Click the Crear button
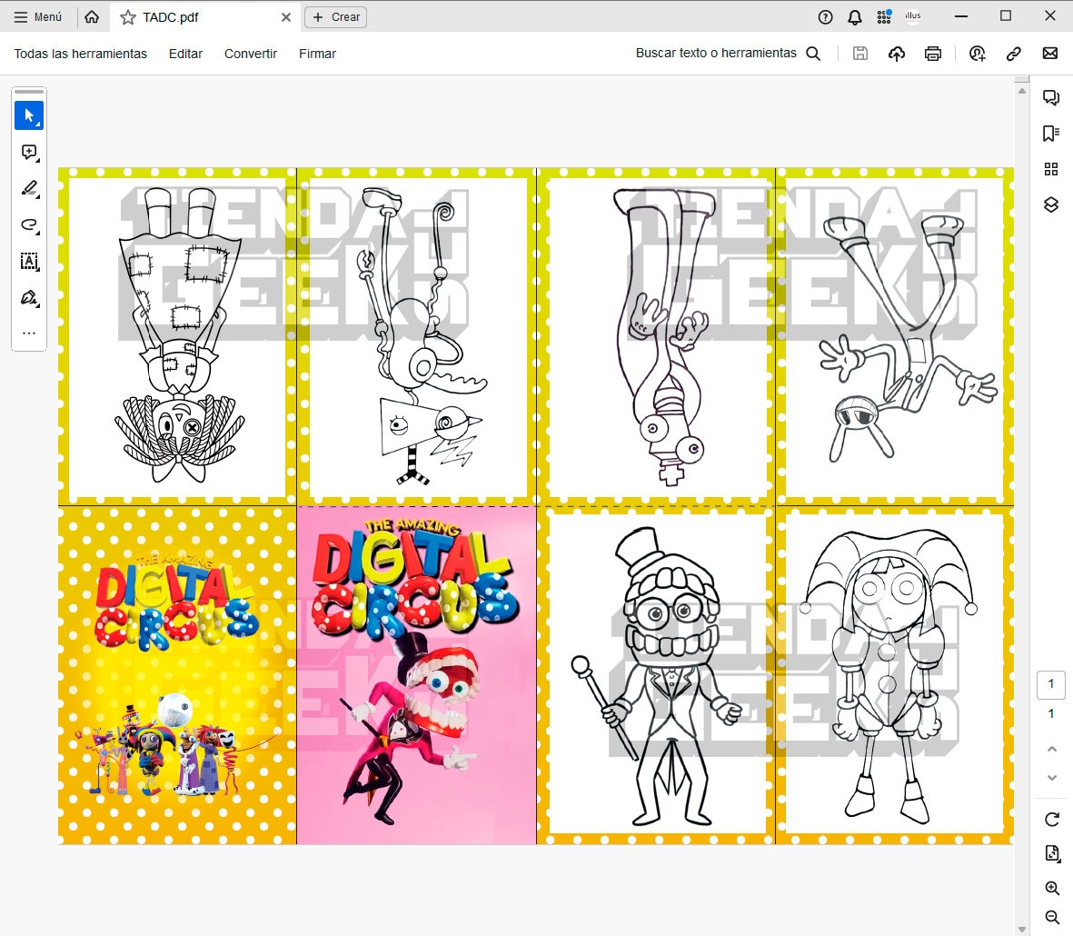Viewport: 1073px width, 936px height. [335, 16]
